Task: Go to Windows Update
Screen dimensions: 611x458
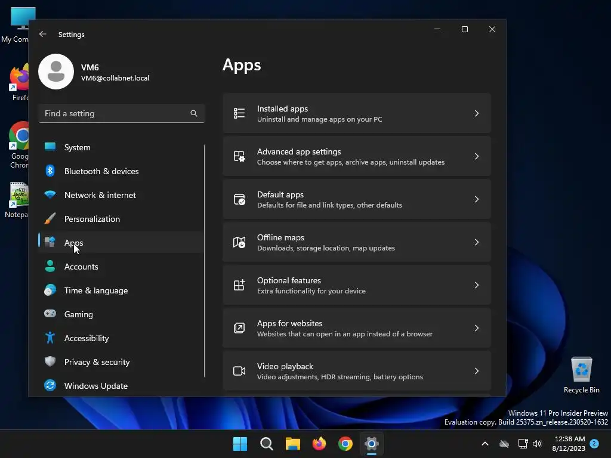Action: click(x=121, y=386)
